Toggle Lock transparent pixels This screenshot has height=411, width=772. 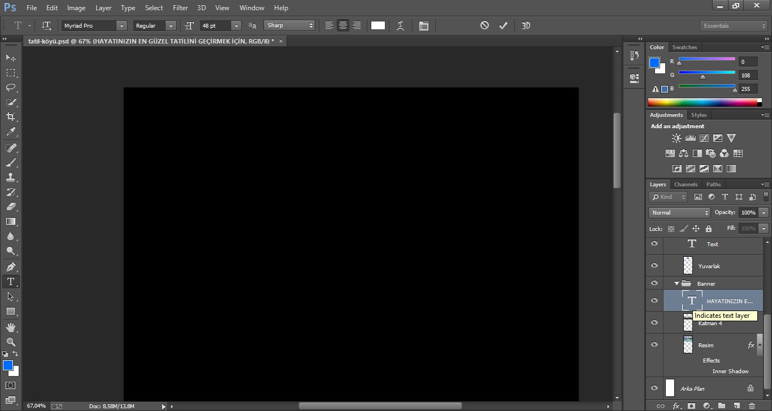pos(671,229)
